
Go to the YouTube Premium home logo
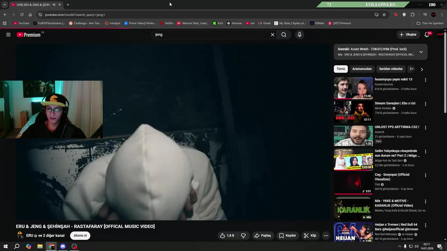[29, 35]
